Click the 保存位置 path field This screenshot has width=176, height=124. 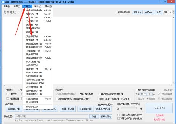52,116
